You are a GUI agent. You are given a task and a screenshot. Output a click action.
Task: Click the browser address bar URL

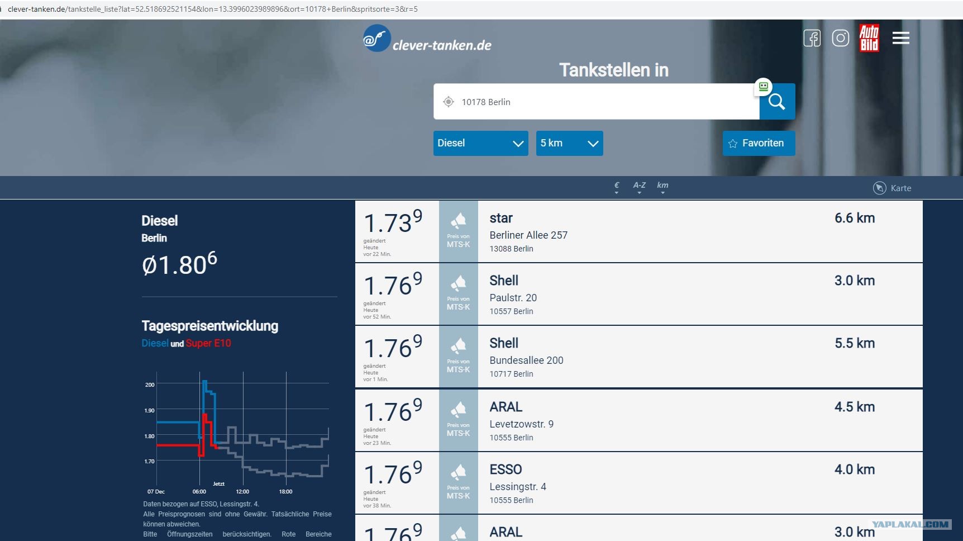(212, 9)
